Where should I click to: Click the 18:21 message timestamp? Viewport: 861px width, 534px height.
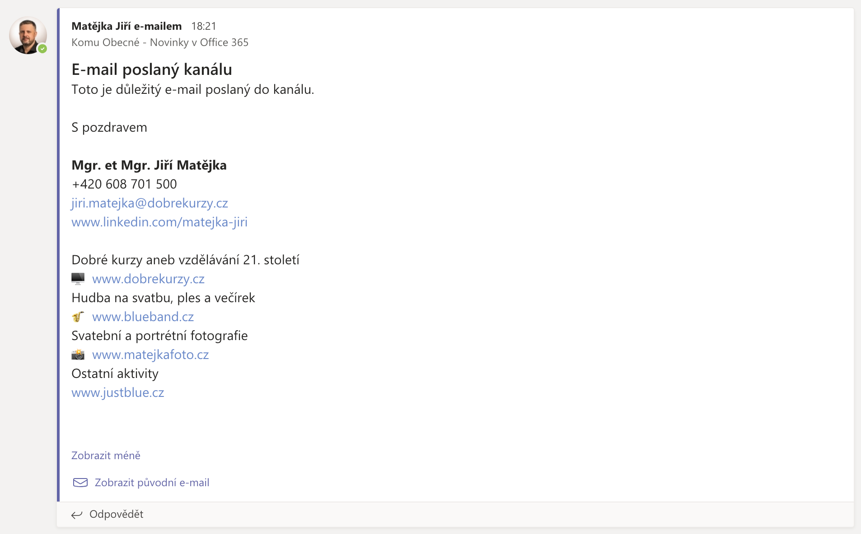pos(204,26)
